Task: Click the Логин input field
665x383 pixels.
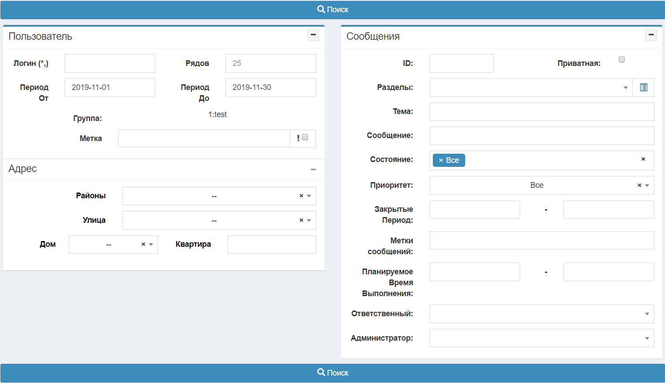Action: [x=110, y=63]
